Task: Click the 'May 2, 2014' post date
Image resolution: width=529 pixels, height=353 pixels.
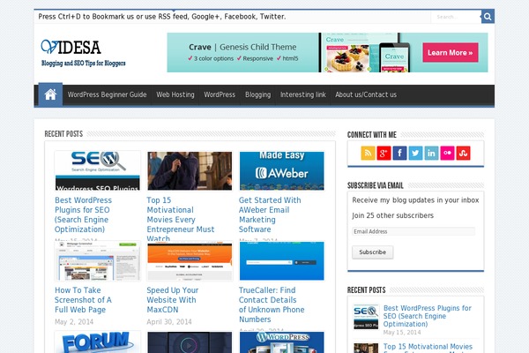Action: click(74, 322)
